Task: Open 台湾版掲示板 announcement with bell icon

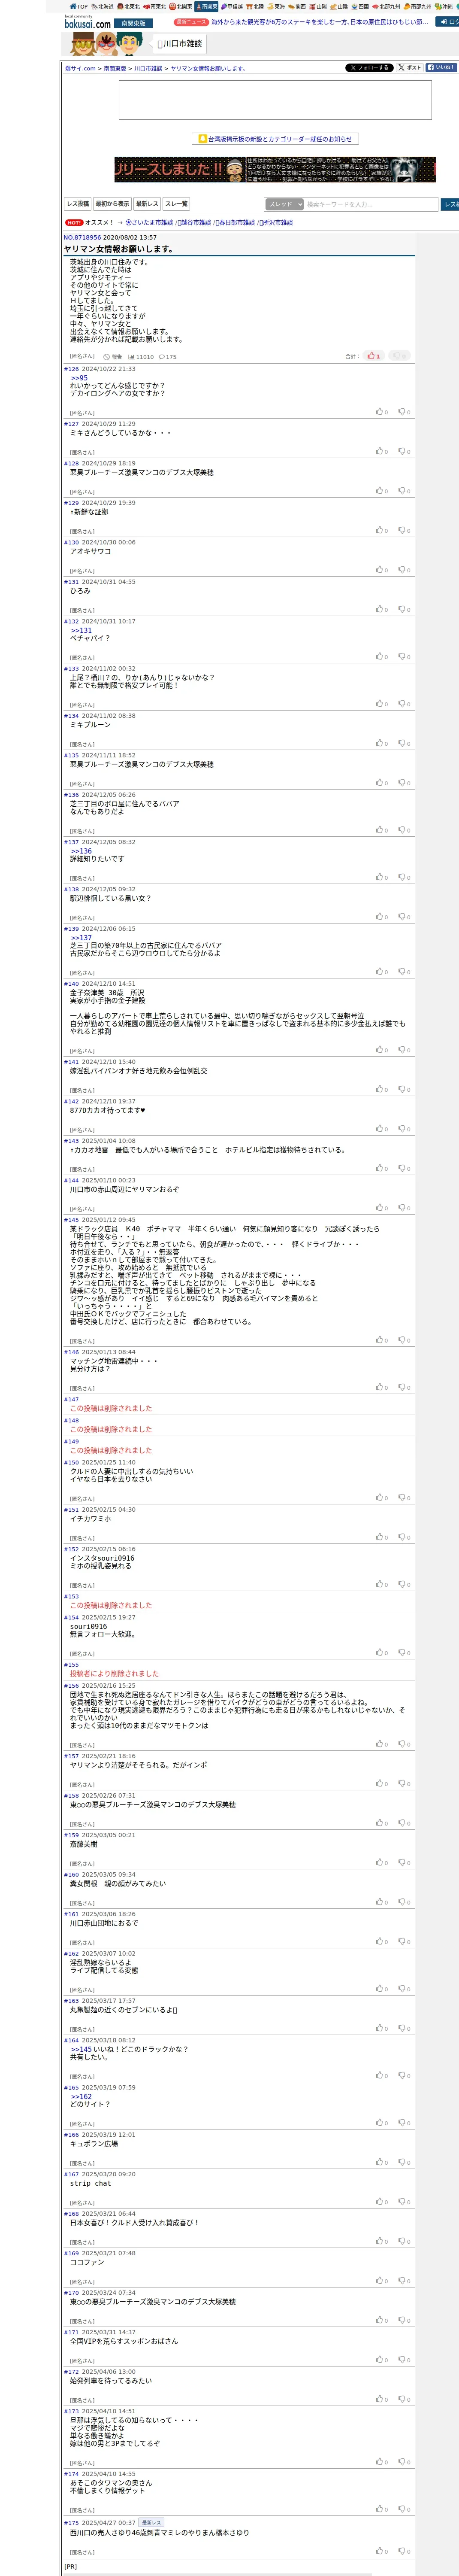Action: [x=275, y=139]
